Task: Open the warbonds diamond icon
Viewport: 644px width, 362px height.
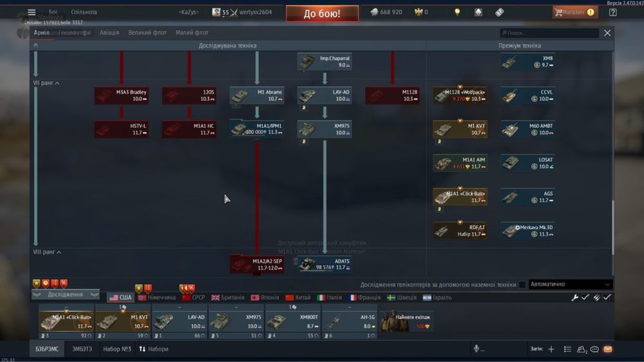Action: coord(478,12)
